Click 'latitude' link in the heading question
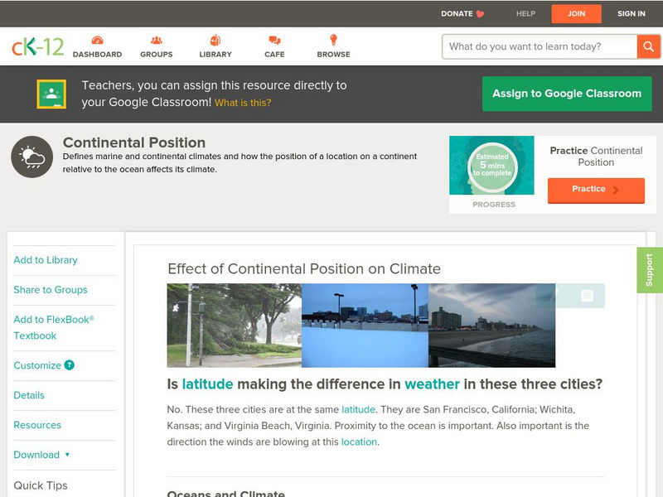663x497 pixels. point(207,384)
